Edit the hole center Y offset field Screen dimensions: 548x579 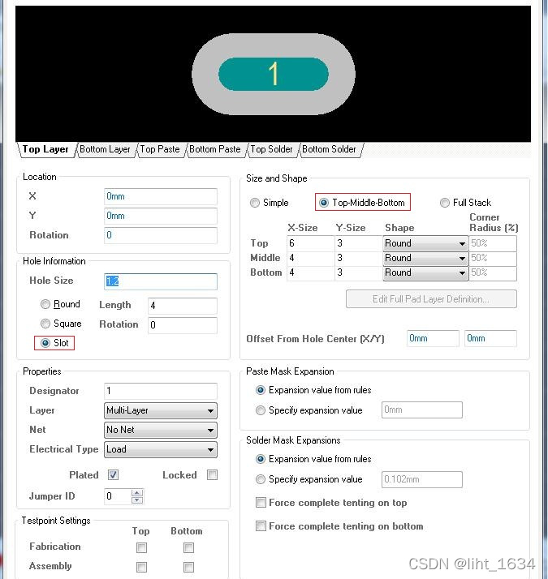tap(490, 339)
